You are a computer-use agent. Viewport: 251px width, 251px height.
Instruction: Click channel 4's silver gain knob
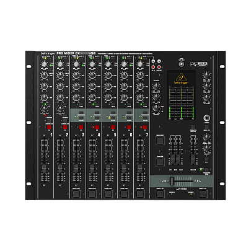click(x=92, y=64)
